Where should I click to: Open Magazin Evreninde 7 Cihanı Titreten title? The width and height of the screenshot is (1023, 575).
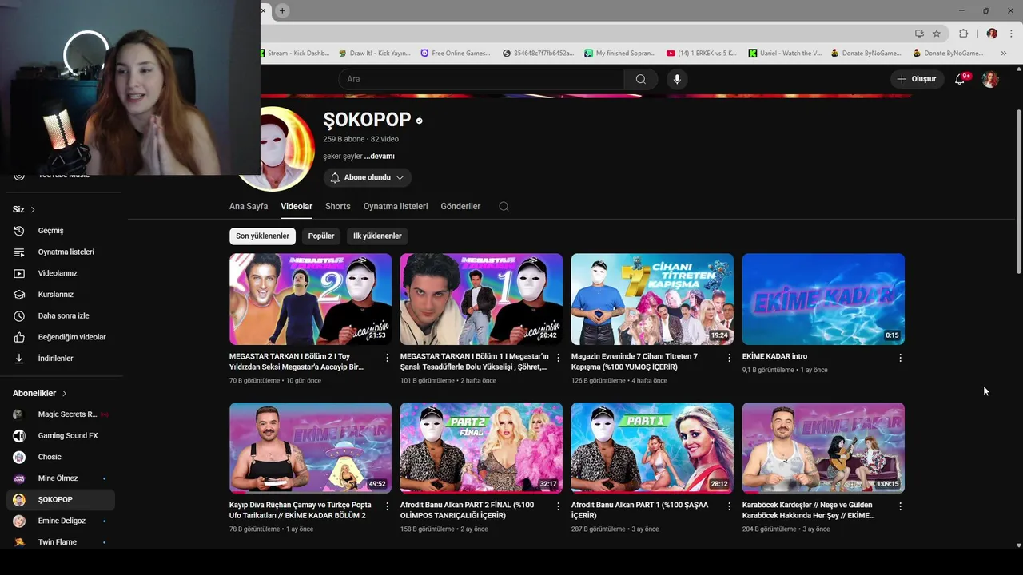(x=635, y=362)
